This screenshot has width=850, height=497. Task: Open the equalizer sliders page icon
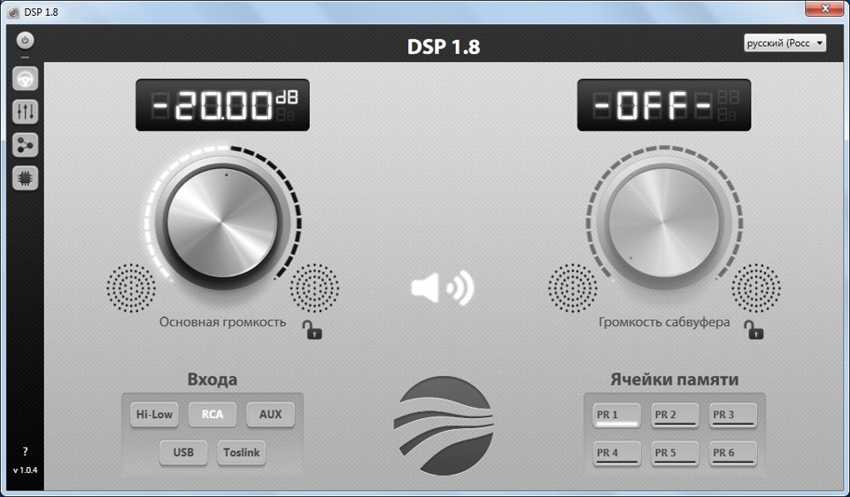25,111
